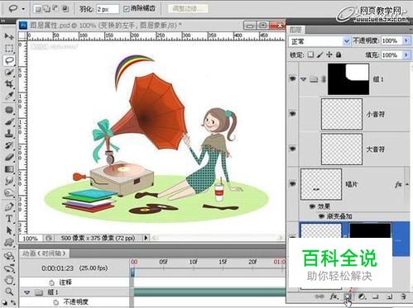Open the 不透明度 opacity slider arrow

click(406, 40)
